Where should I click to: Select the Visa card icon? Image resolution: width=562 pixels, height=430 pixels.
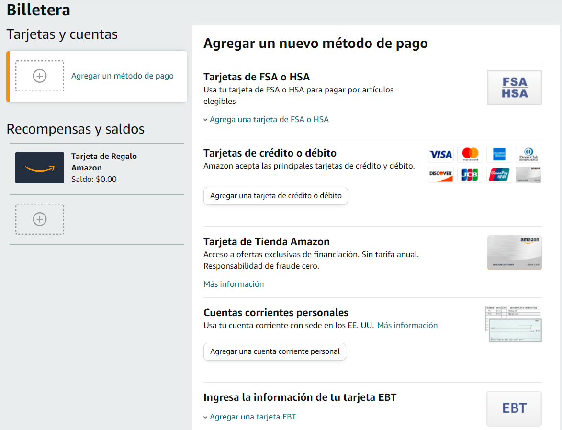(440, 154)
